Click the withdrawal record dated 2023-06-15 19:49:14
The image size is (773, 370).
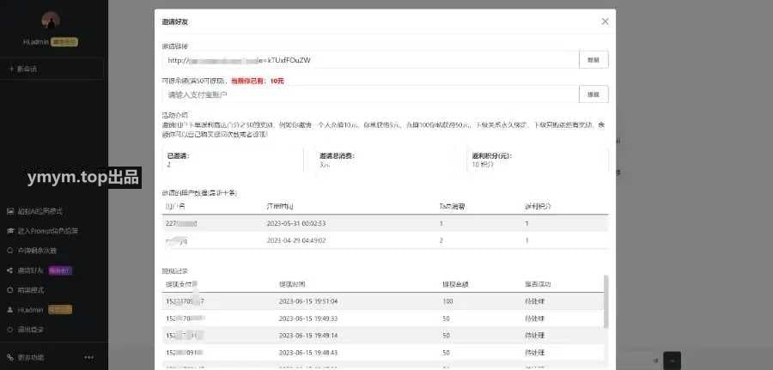(383, 336)
